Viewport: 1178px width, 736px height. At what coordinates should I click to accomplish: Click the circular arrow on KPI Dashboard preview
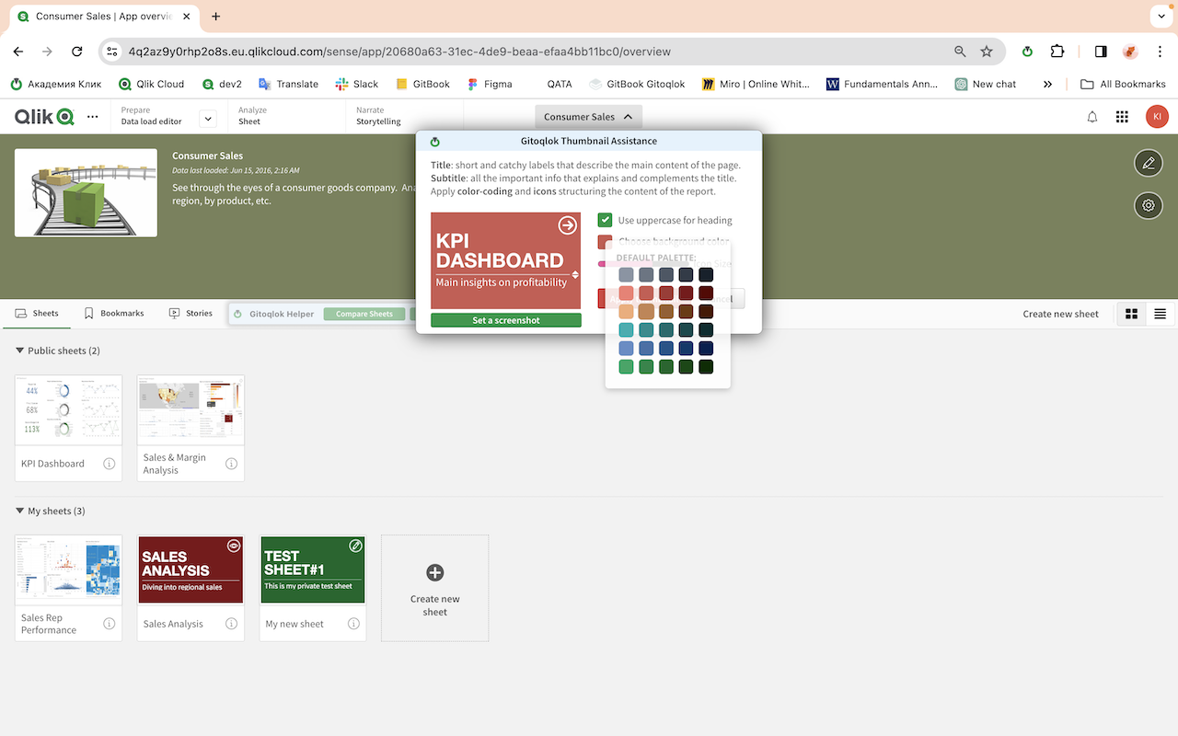click(567, 224)
